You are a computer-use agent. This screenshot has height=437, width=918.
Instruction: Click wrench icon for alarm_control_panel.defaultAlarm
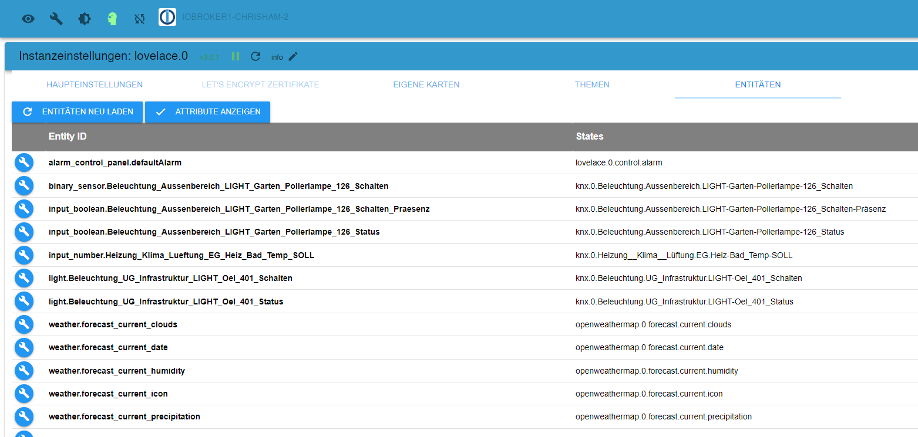[24, 162]
